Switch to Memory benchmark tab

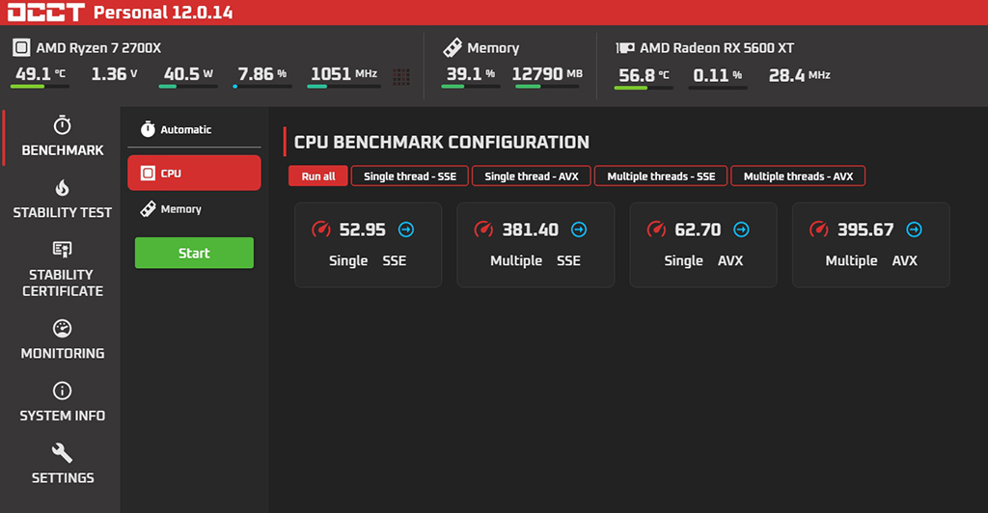coord(180,209)
